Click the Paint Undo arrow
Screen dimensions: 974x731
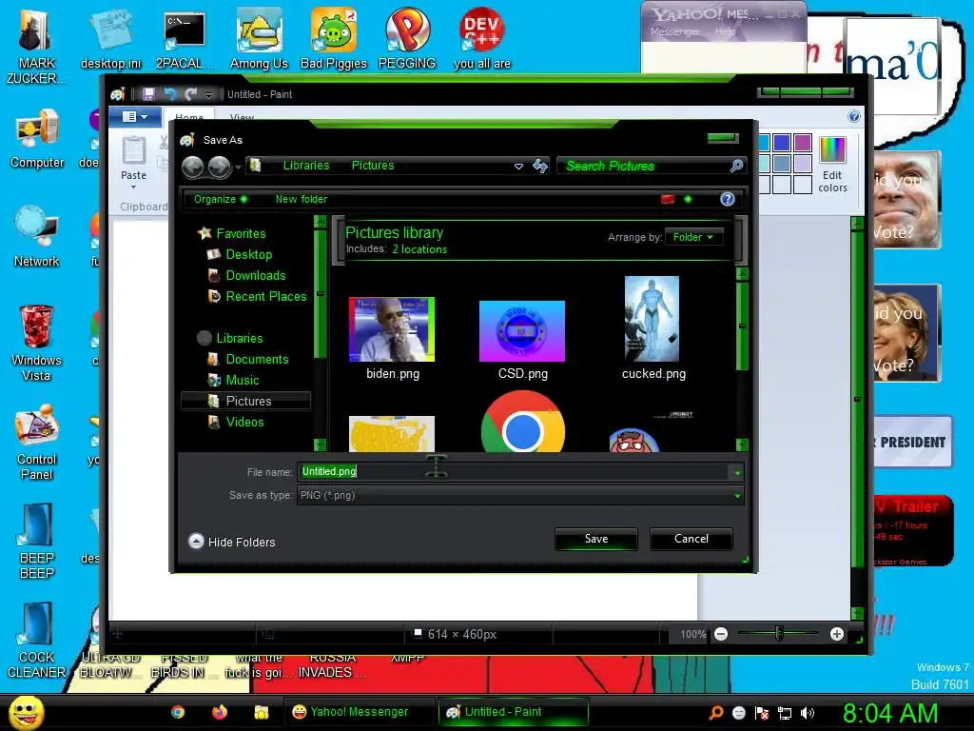(169, 94)
